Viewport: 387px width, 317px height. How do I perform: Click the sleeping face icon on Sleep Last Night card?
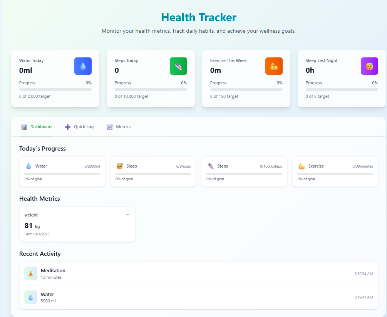[369, 66]
